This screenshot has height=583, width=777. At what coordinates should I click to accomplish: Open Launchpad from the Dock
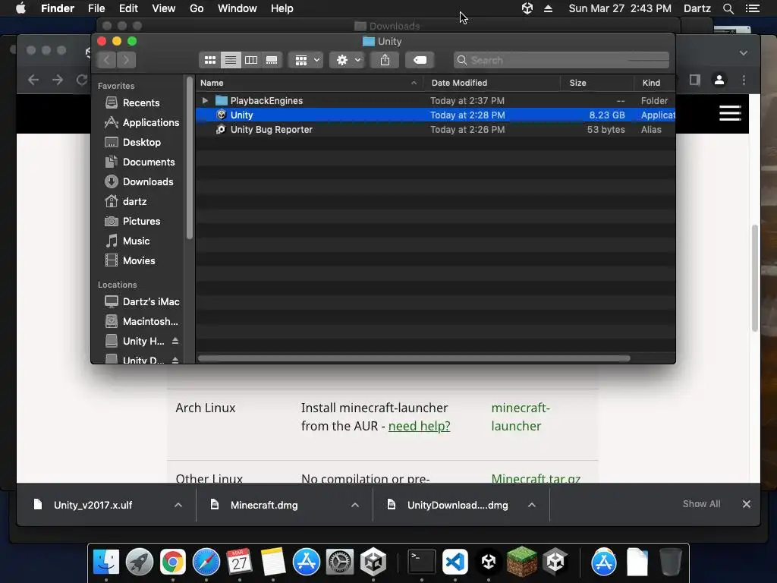coord(140,562)
